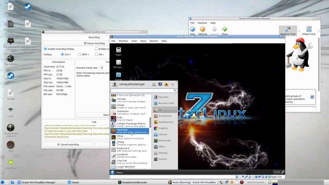Click the green Show arrow in VirtualBox Manager
Image resolution: width=329 pixels, height=185 pixels.
[x=224, y=29]
